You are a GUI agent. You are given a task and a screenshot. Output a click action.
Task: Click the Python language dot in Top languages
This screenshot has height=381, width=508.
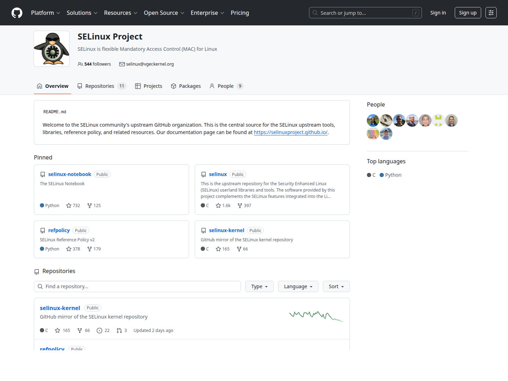[x=382, y=175]
